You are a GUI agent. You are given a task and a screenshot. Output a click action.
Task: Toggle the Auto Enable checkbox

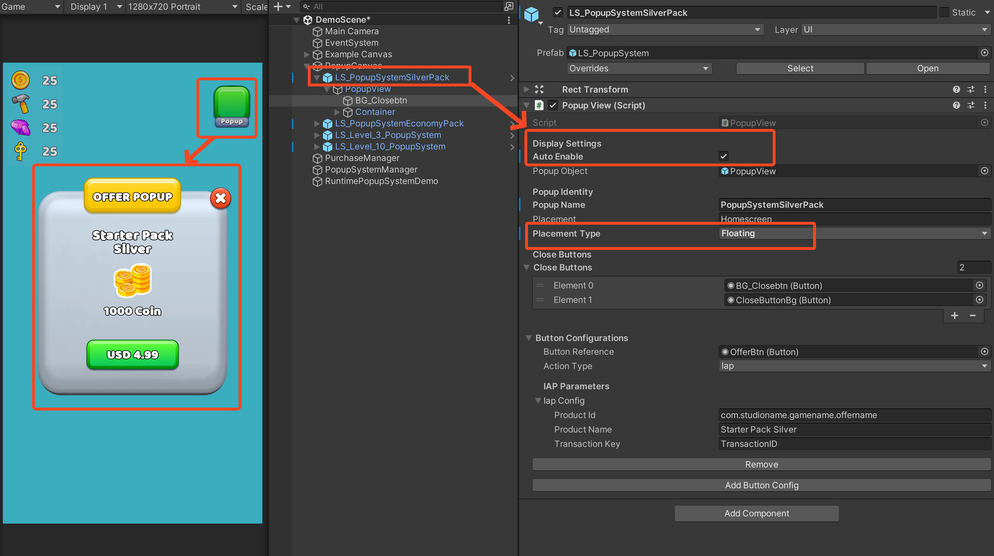[723, 157]
